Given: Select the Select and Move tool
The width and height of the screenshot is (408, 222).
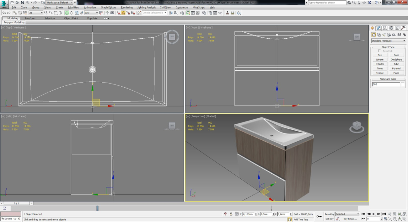Looking at the screenshot, I should point(67,13).
